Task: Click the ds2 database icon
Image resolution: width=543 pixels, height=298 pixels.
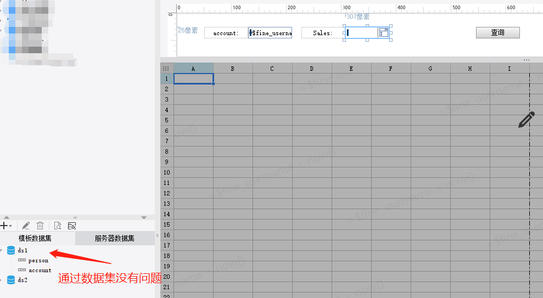Action: (x=11, y=280)
